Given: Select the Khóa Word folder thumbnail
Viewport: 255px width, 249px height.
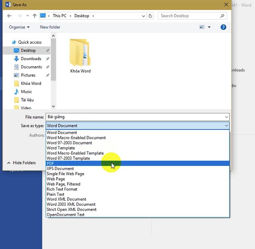Looking at the screenshot, I should coord(80,56).
